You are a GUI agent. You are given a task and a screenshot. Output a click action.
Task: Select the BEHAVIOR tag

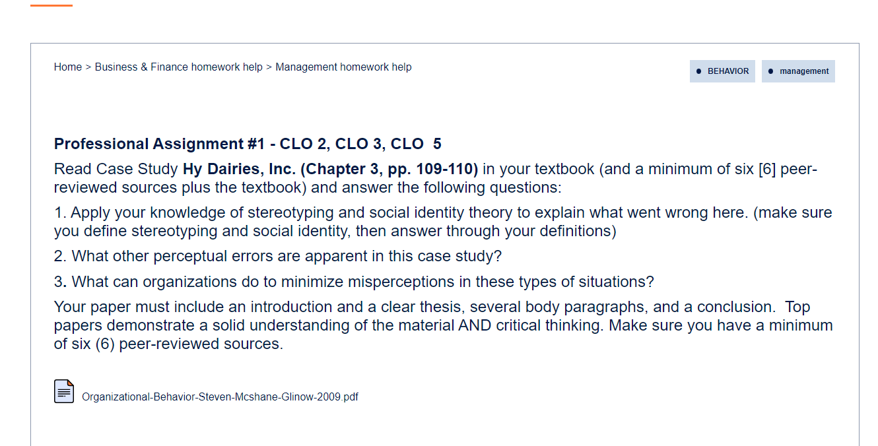[722, 71]
